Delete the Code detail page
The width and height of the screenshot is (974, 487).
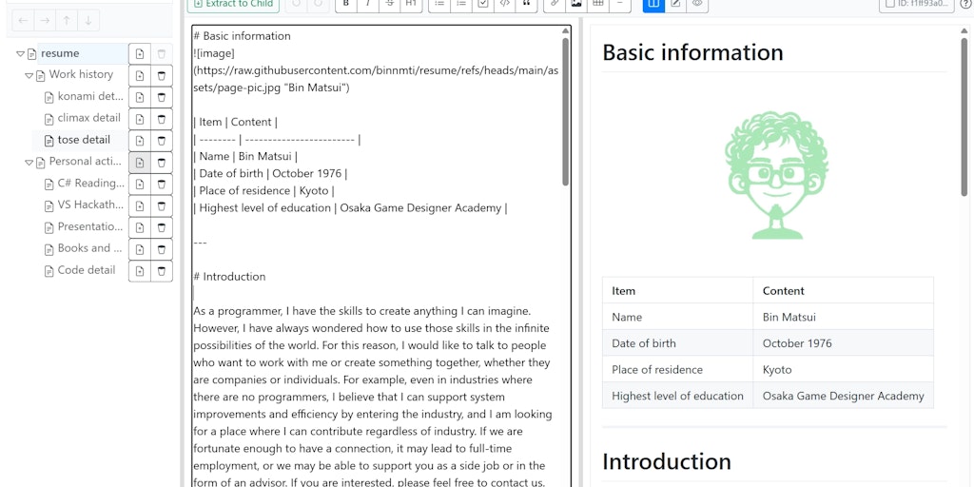click(162, 271)
